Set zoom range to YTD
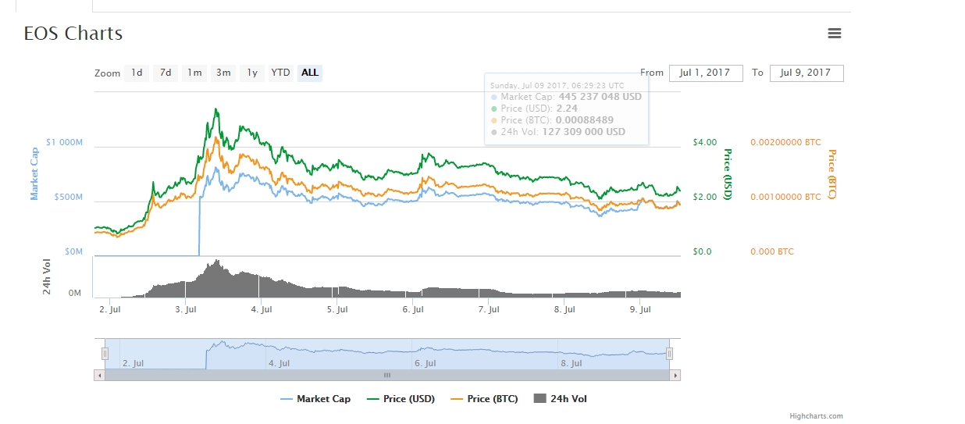965x424 pixels. tap(280, 73)
